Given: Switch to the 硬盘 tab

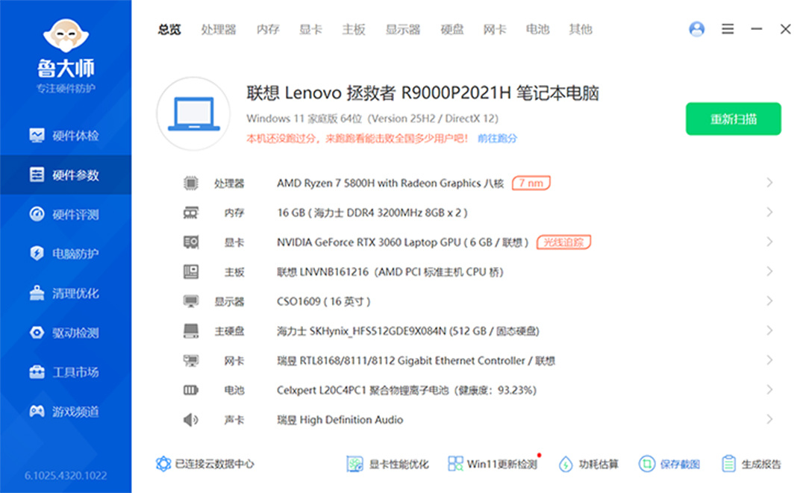Looking at the screenshot, I should click(x=452, y=30).
